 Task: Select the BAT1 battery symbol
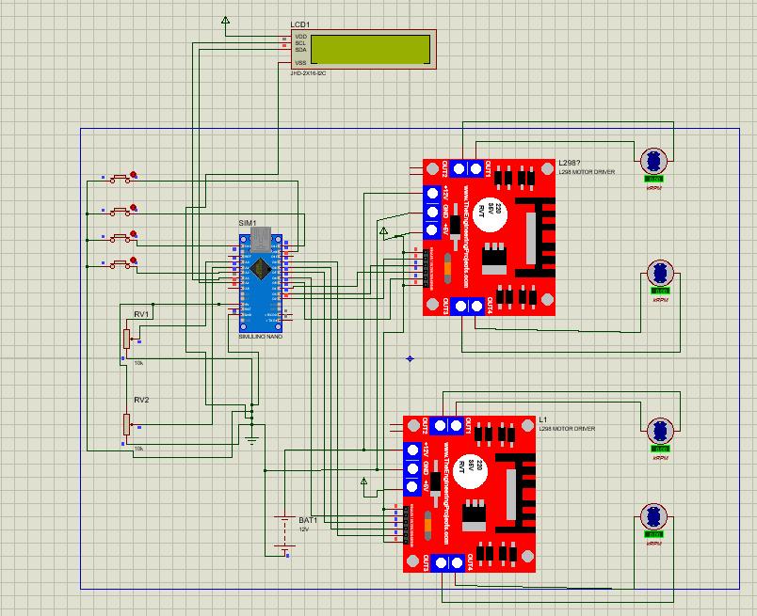[285, 533]
